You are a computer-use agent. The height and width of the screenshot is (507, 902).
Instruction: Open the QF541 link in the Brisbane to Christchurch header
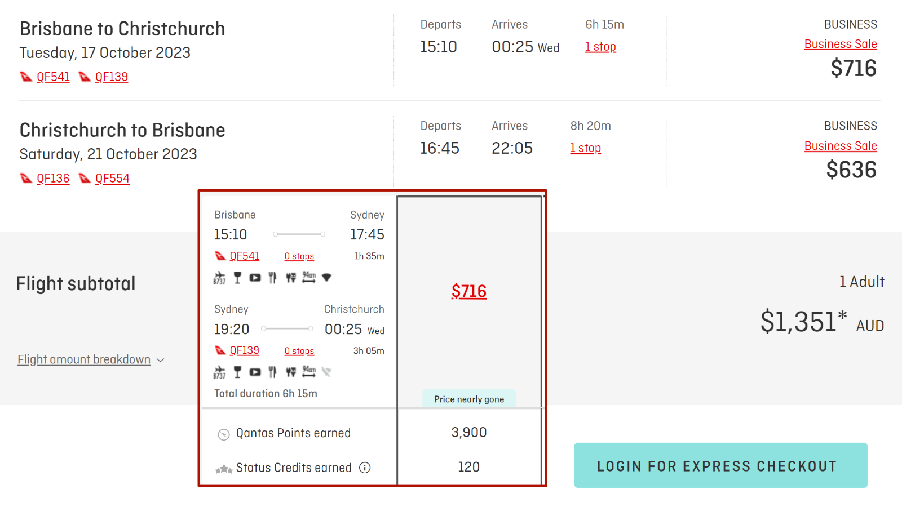[x=53, y=77]
